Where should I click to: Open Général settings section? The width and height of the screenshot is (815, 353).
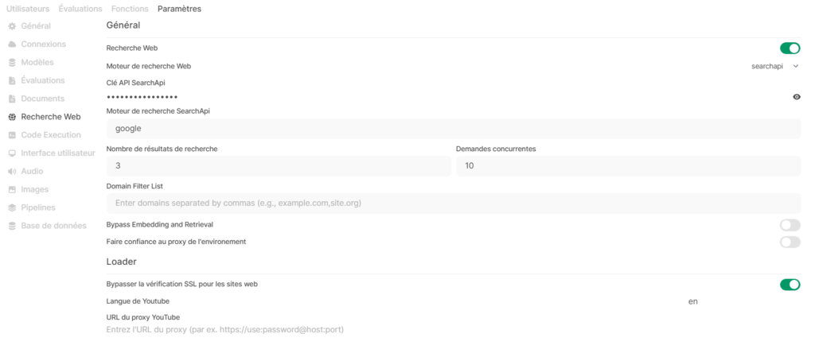click(36, 26)
